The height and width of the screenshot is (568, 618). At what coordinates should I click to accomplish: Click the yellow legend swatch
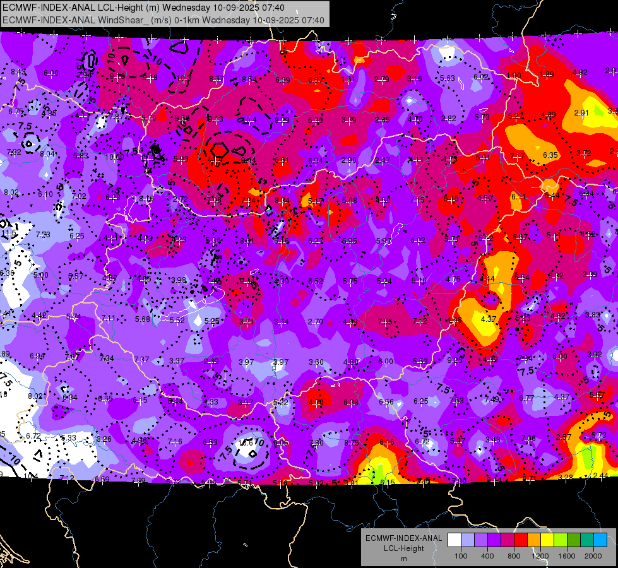click(x=547, y=540)
